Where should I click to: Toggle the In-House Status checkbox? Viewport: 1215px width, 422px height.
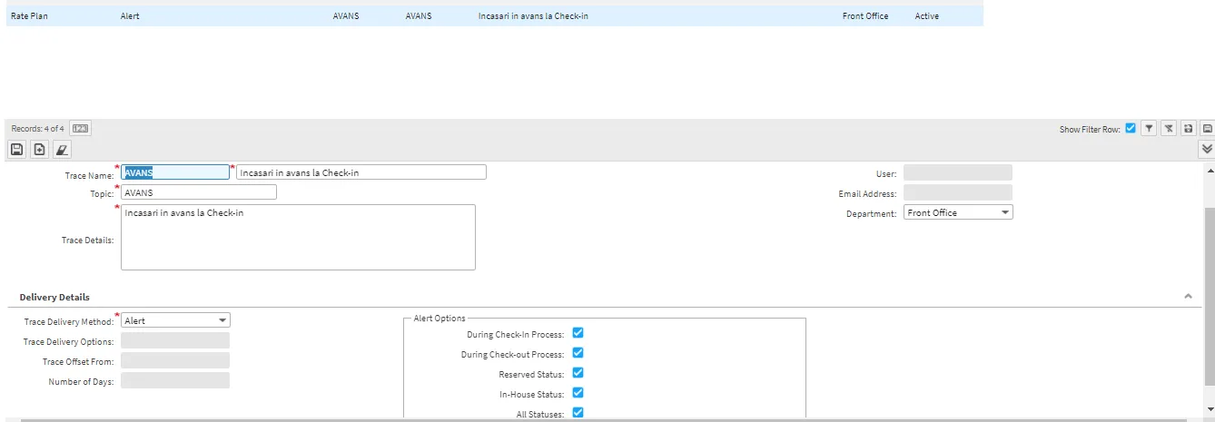coord(578,393)
